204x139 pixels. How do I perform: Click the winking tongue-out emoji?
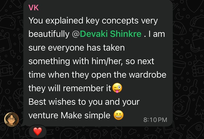[117, 88]
